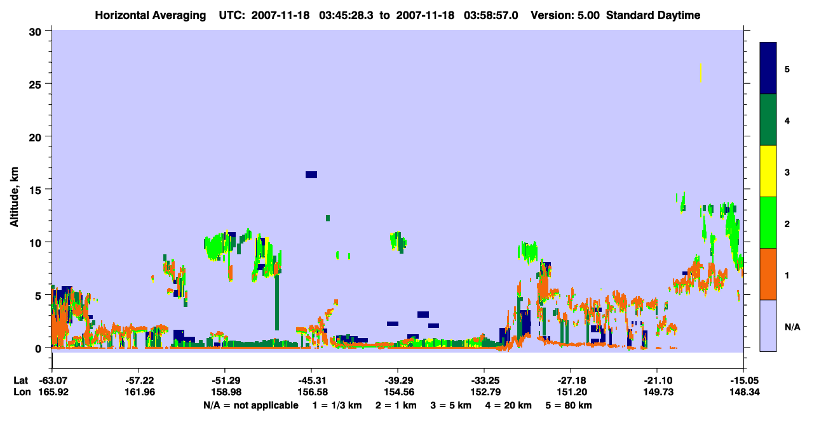This screenshot has height=423, width=826.
Task: Click the dark blue colorbar segment labeled 5
Action: [768, 68]
